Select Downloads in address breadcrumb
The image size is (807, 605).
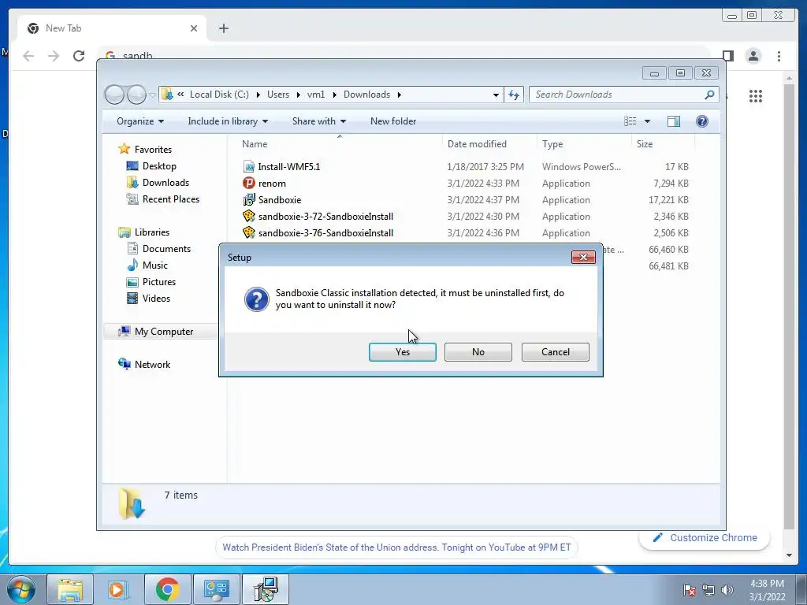point(367,95)
